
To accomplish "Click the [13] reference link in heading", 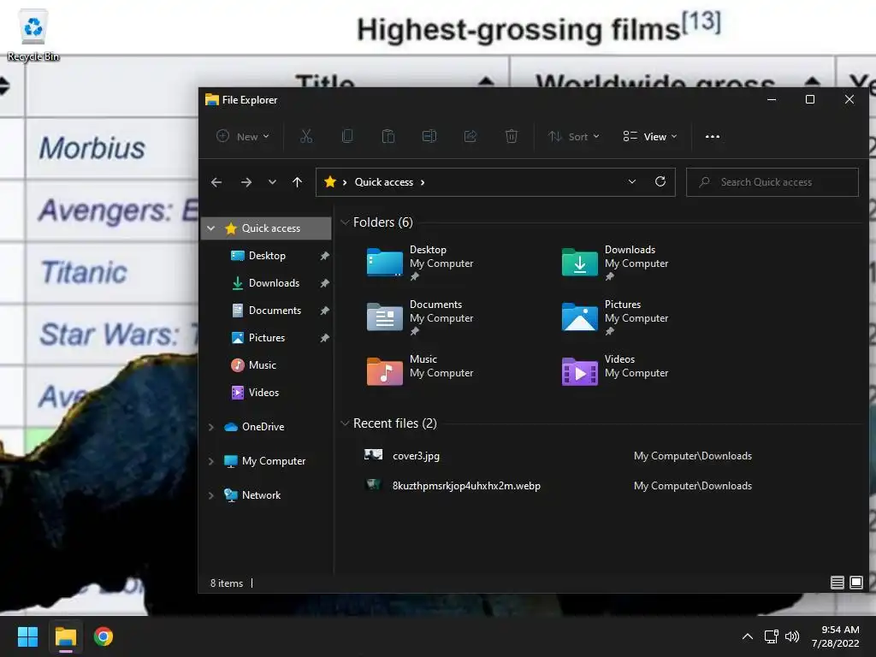I will (x=701, y=22).
